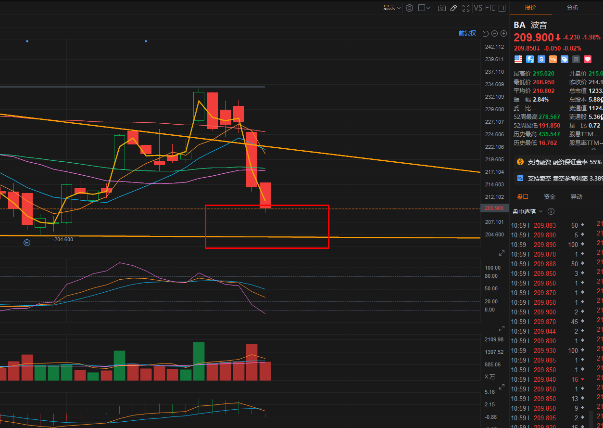
Task: Toggle the right sidebar panel icon
Action: 502,8
